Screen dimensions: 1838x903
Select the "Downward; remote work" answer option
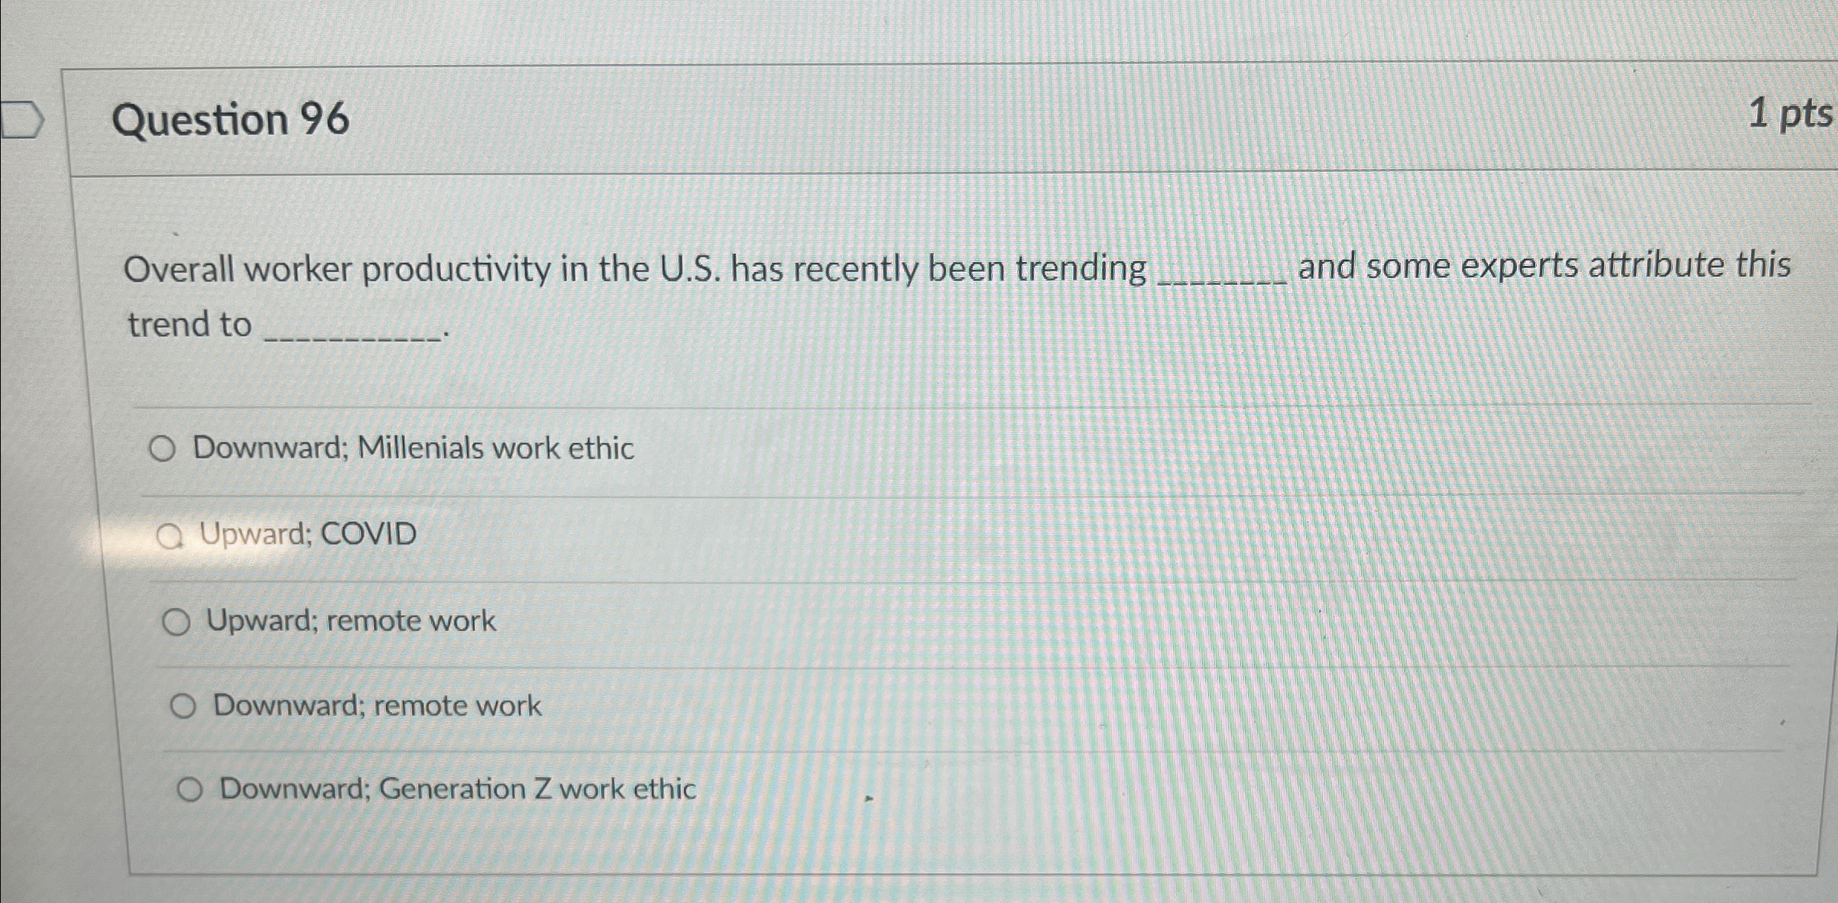point(184,705)
